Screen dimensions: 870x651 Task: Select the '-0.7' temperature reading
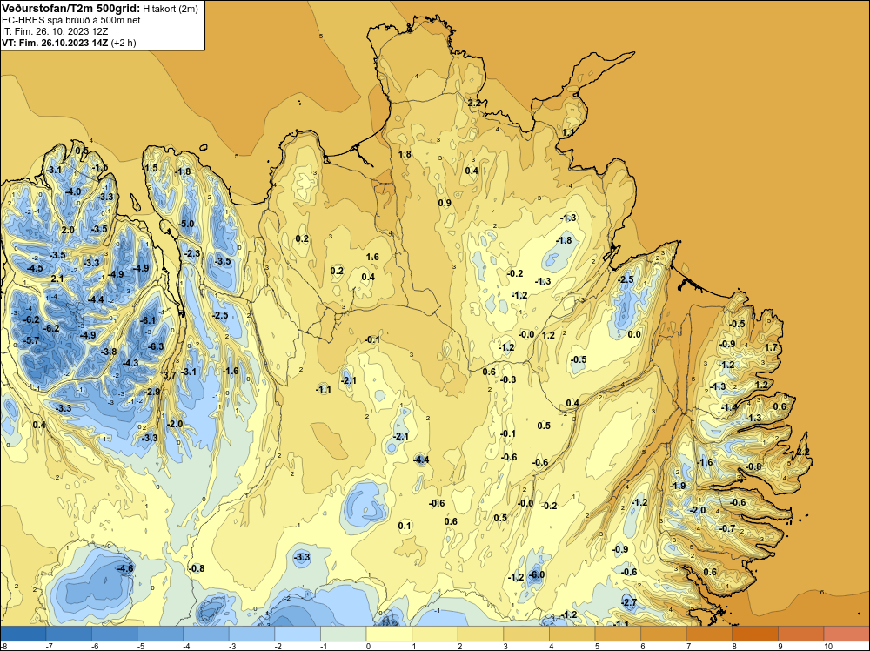(x=726, y=528)
